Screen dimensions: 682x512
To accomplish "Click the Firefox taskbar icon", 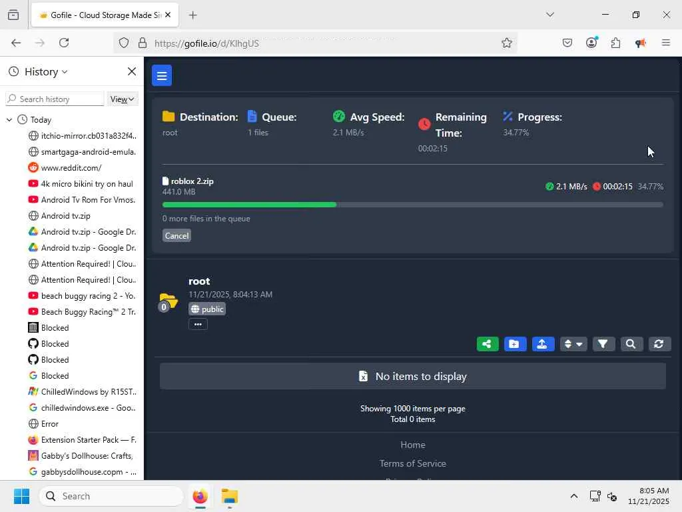I will click(200, 496).
